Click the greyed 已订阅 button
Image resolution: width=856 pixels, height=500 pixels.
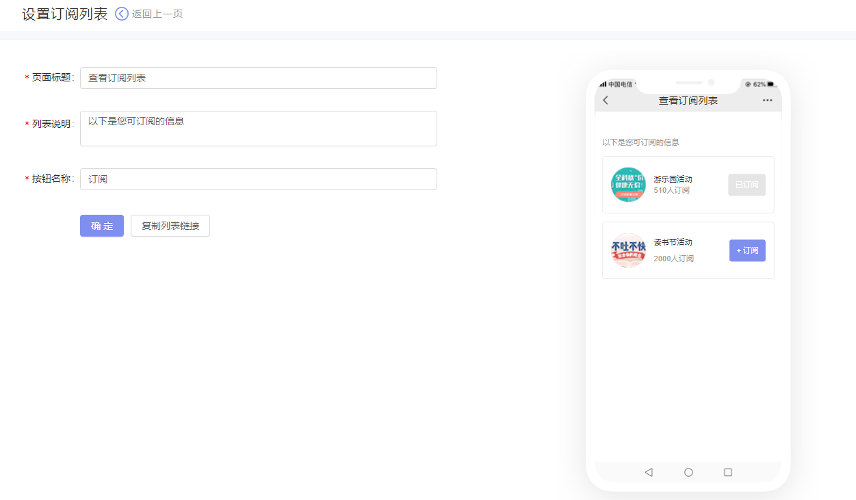pos(747,185)
